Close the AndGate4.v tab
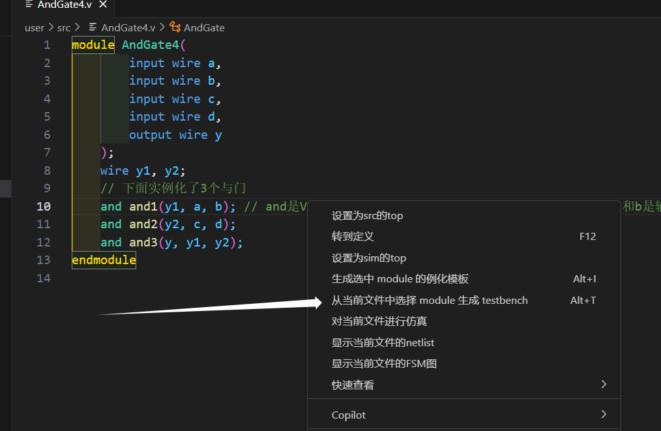661x431 pixels. 102,5
